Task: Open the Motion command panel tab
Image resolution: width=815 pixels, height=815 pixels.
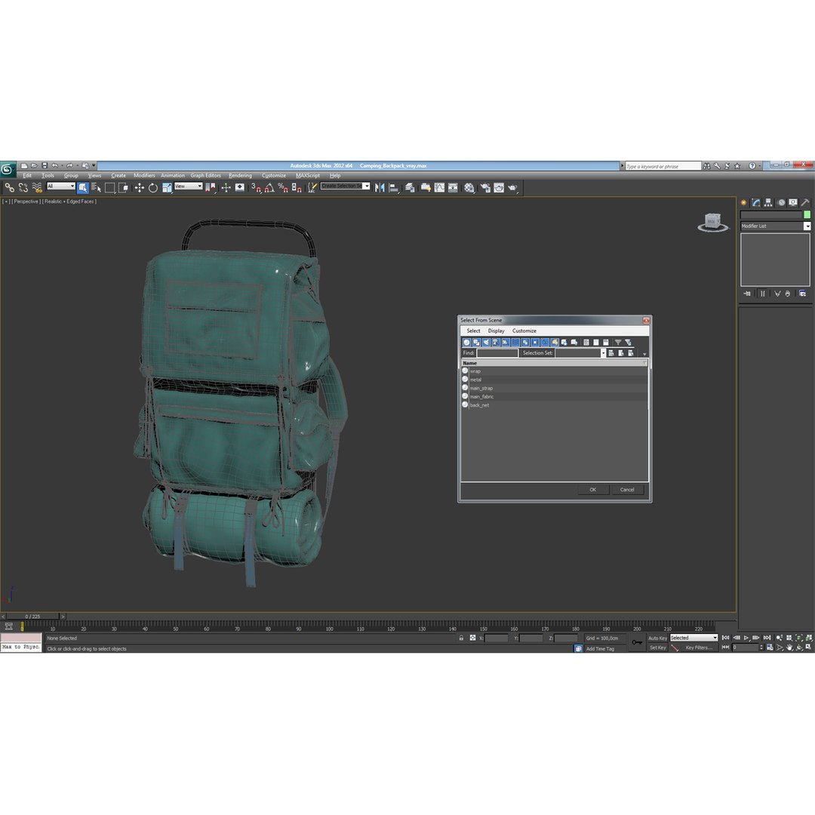Action: coord(781,202)
